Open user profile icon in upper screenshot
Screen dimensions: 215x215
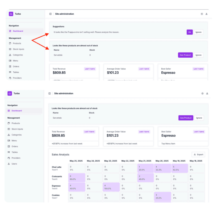(x=207, y=14)
